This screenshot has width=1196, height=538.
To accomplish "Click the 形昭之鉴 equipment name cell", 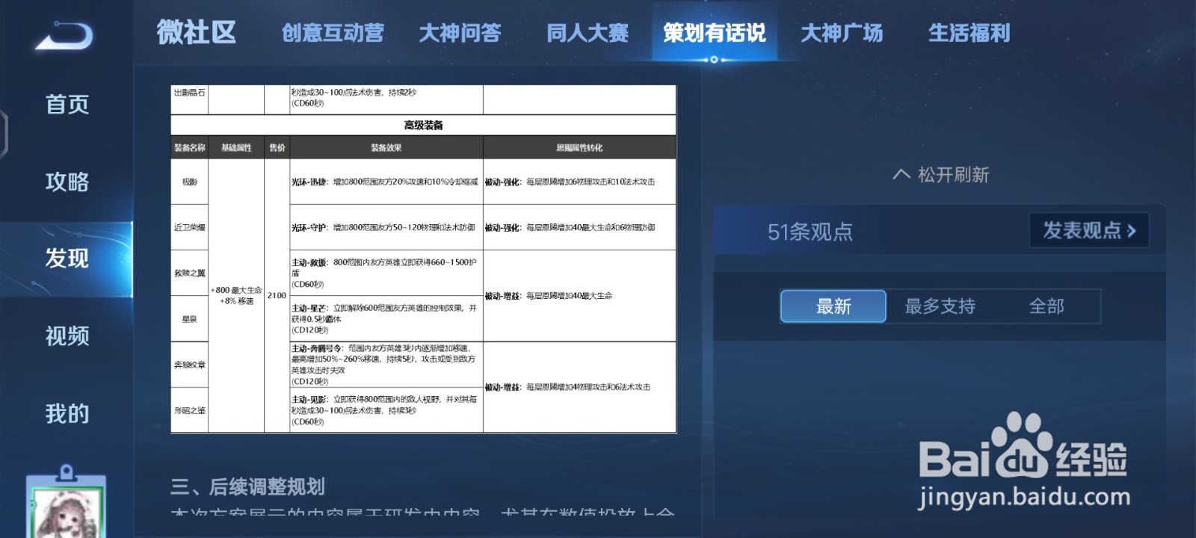I will point(190,410).
